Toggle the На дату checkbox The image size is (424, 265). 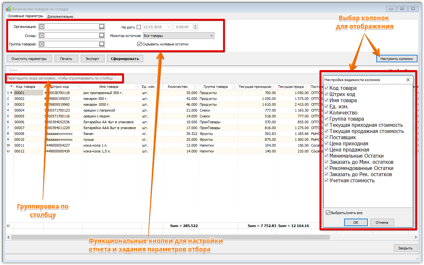pyautogui.click(x=139, y=27)
